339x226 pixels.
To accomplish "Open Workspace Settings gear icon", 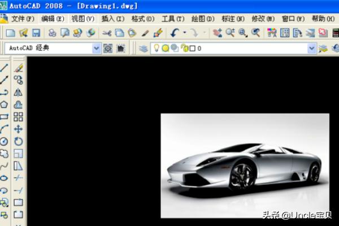I will pos(108,48).
